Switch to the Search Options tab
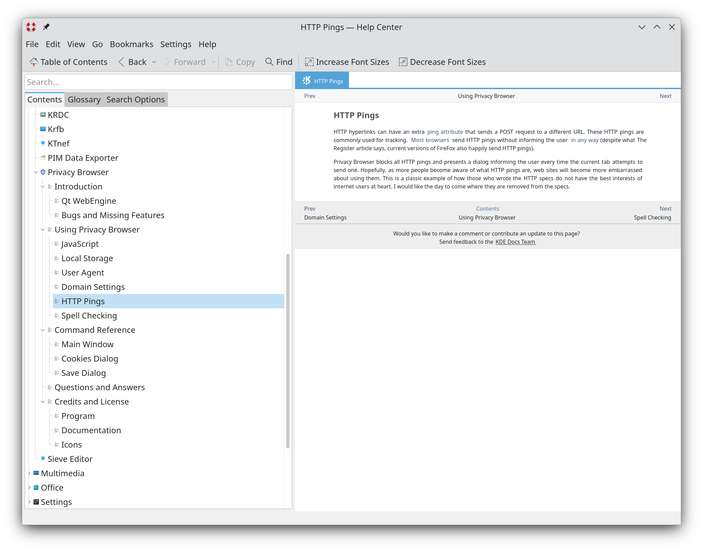This screenshot has width=703, height=551. click(135, 100)
